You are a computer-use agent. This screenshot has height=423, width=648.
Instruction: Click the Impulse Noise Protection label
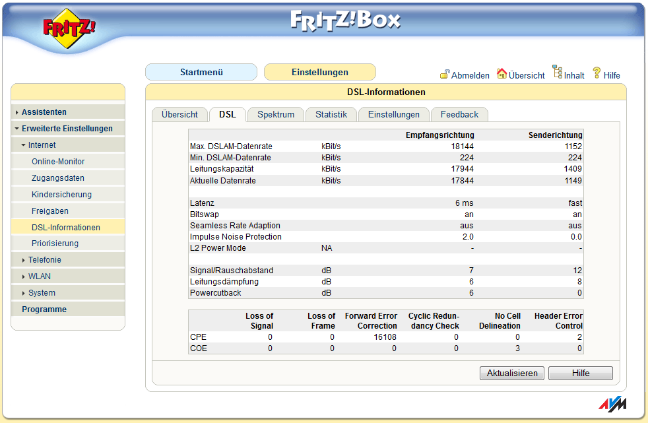coord(236,237)
